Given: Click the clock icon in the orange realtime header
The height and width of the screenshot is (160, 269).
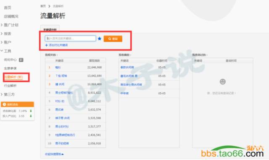Looking at the screenshot, I should [x=4, y=104].
